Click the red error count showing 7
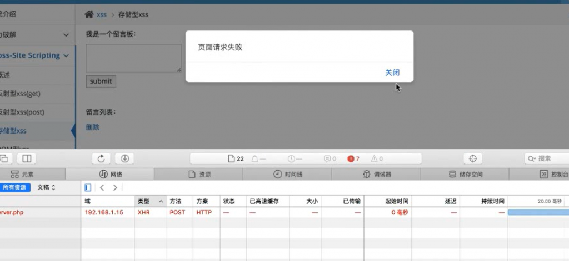569x261 pixels. 353,158
